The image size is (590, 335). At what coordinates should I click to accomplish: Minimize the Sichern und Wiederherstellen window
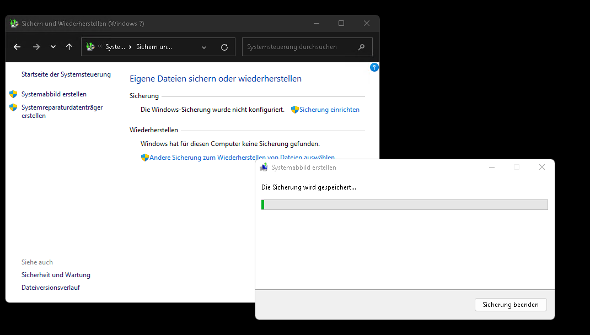coord(317,23)
